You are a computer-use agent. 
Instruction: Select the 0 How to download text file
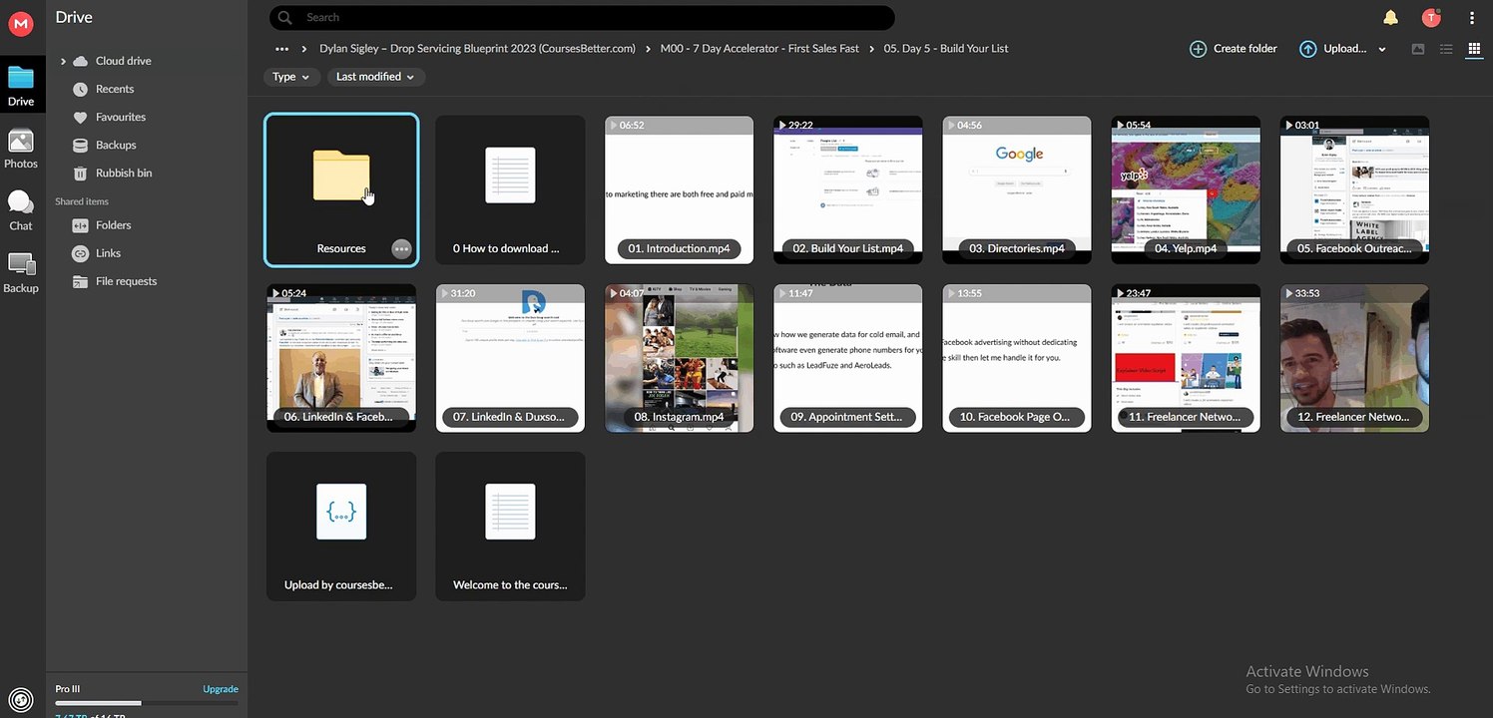(510, 190)
